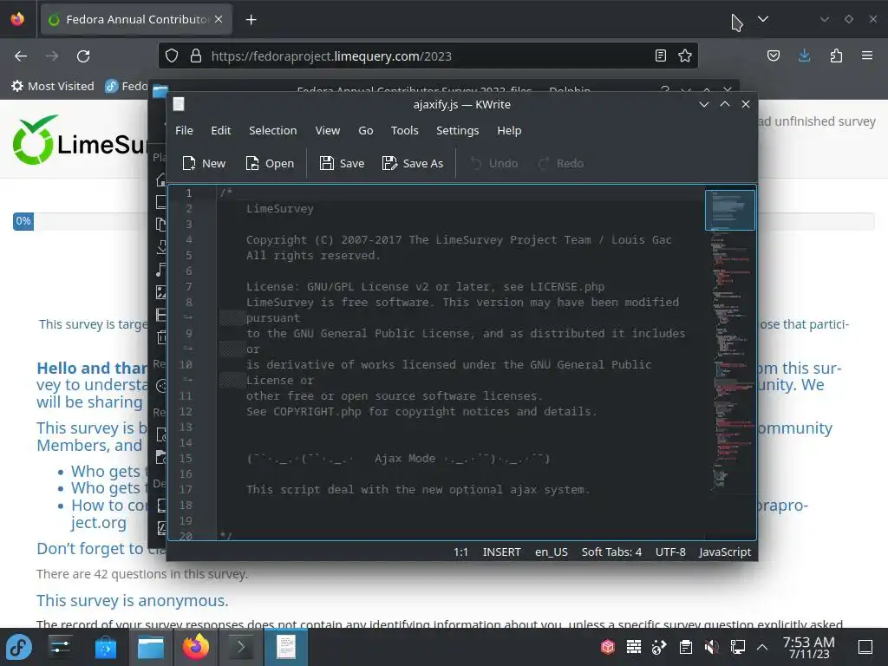Click the padlock site info icon

pos(195,55)
